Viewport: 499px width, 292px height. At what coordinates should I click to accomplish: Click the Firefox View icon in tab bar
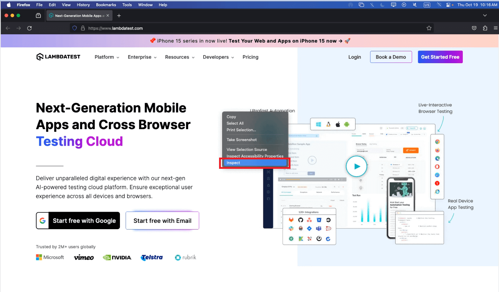[x=38, y=16]
